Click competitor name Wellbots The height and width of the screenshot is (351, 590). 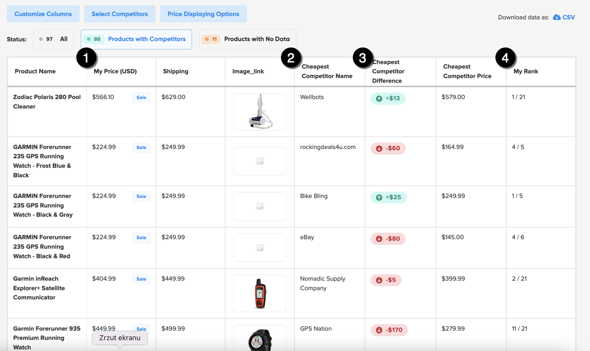[312, 97]
